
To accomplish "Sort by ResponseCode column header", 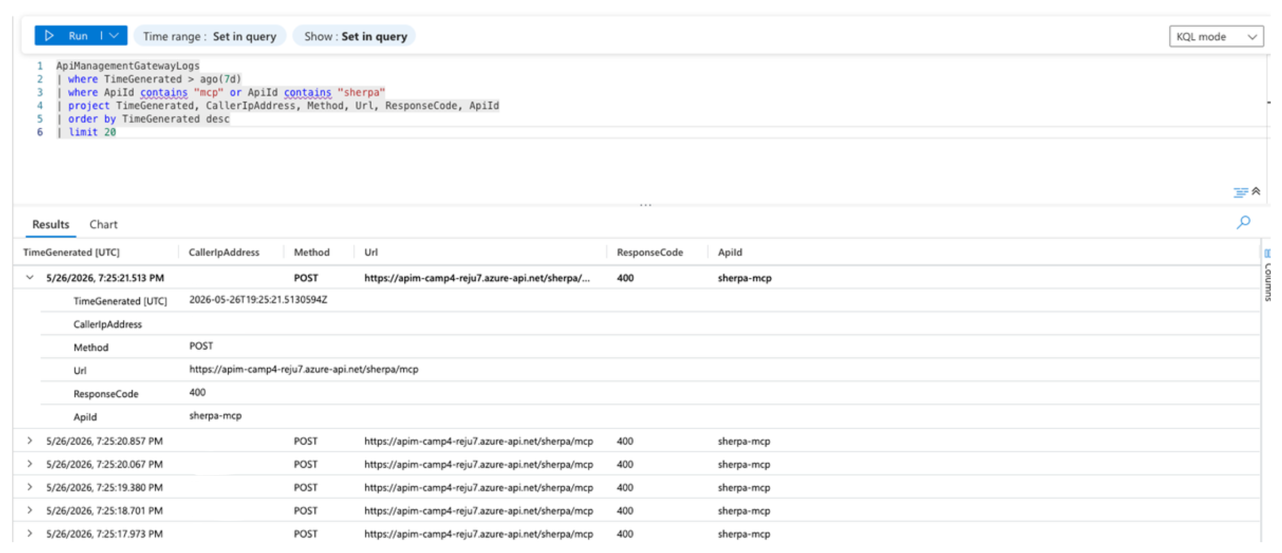I will 650,252.
